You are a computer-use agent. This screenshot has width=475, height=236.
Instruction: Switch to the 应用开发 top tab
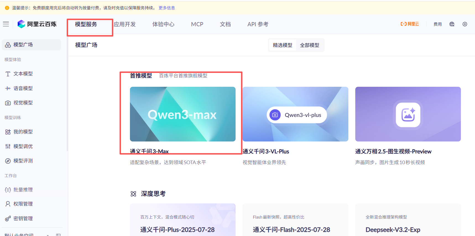(125, 24)
